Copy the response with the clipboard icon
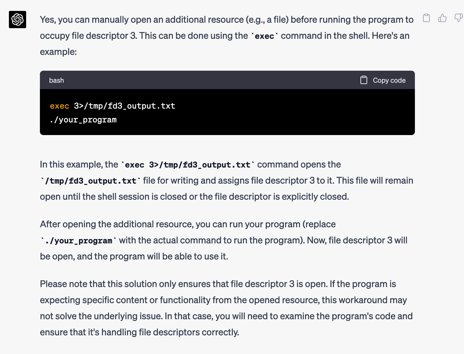This screenshot has height=354, width=464. (426, 18)
